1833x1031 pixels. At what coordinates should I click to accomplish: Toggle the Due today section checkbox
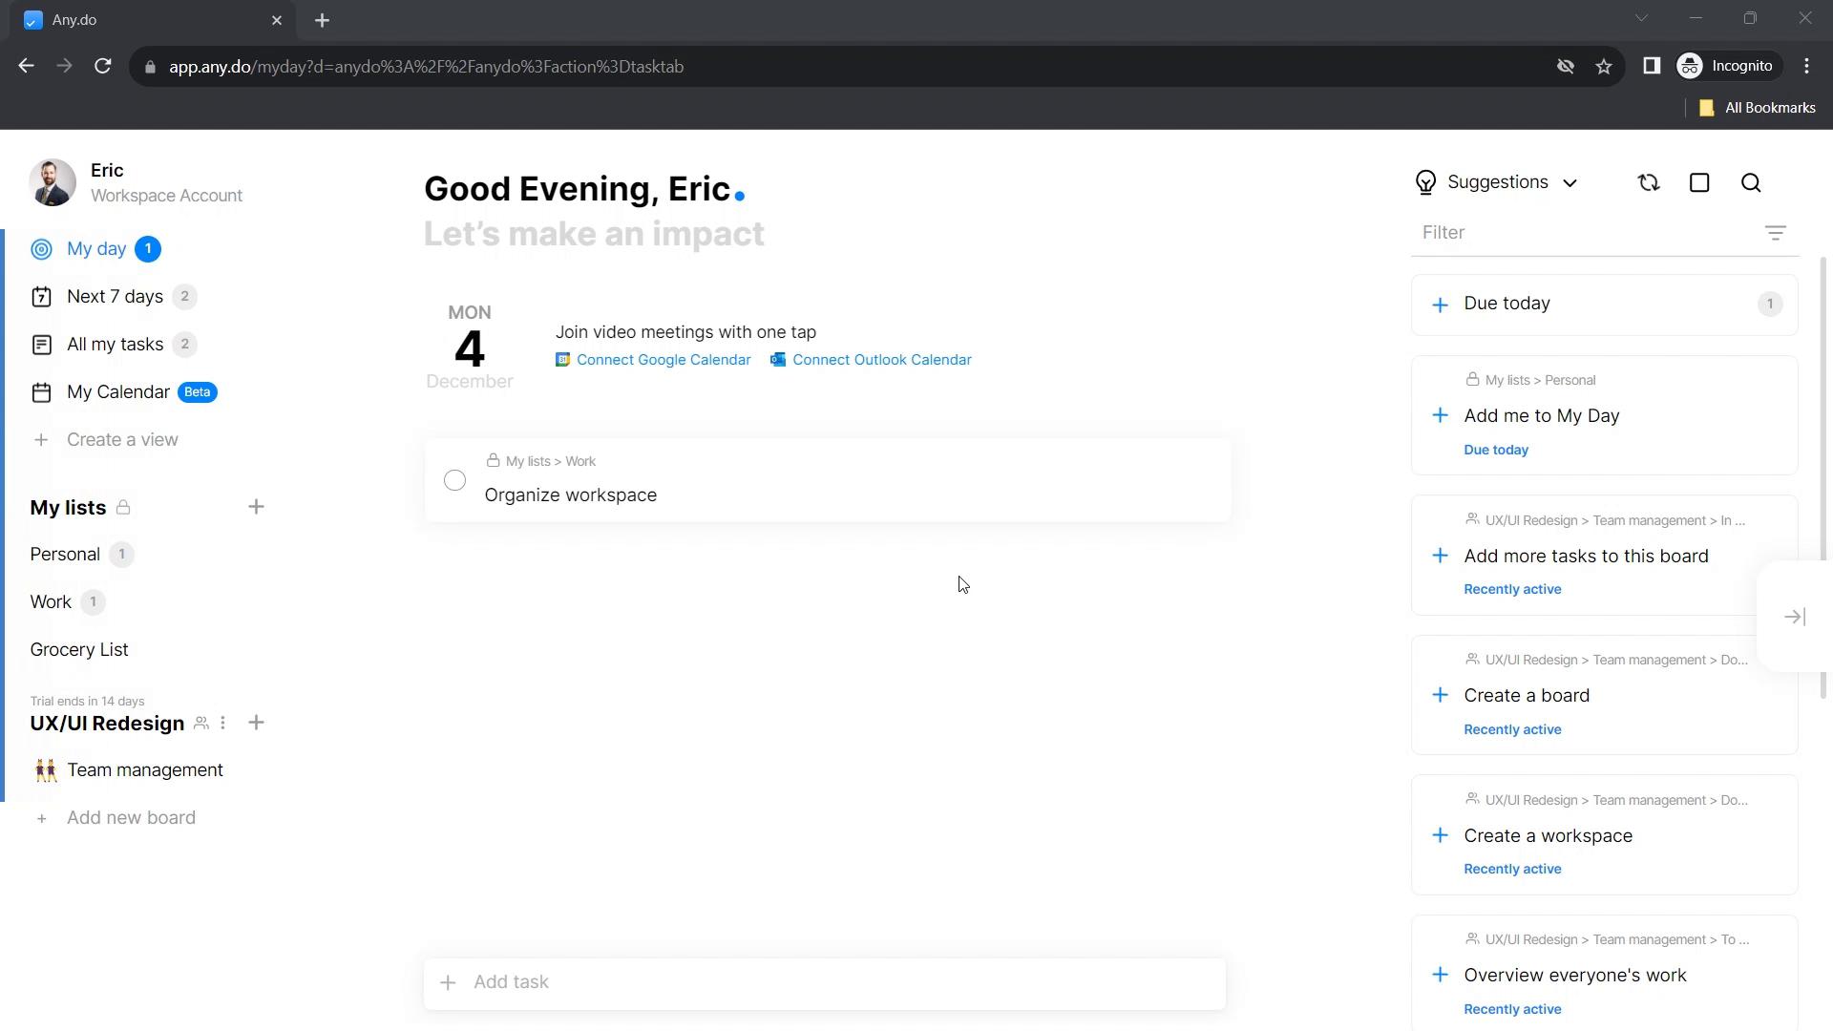click(x=1439, y=304)
